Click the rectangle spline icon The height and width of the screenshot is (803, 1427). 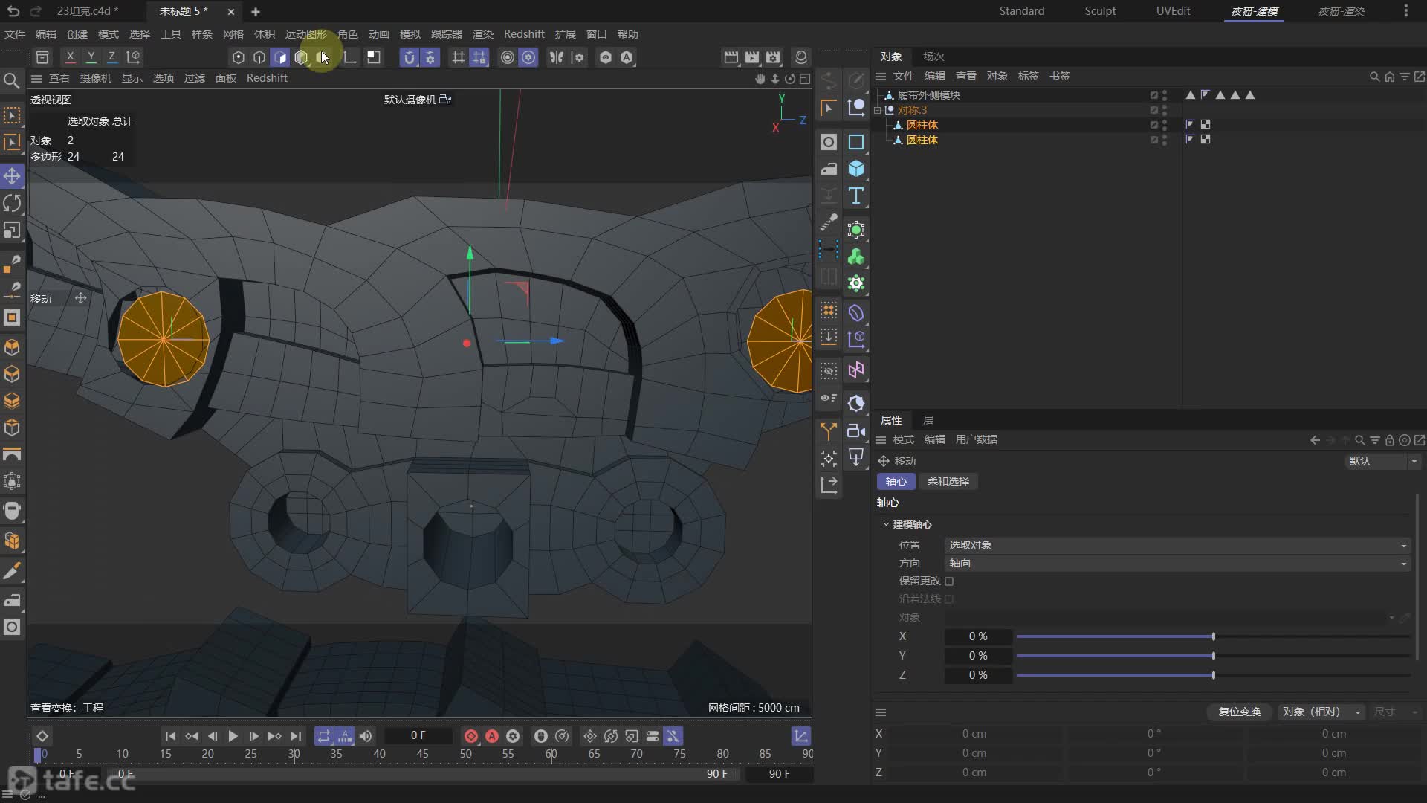(x=856, y=142)
